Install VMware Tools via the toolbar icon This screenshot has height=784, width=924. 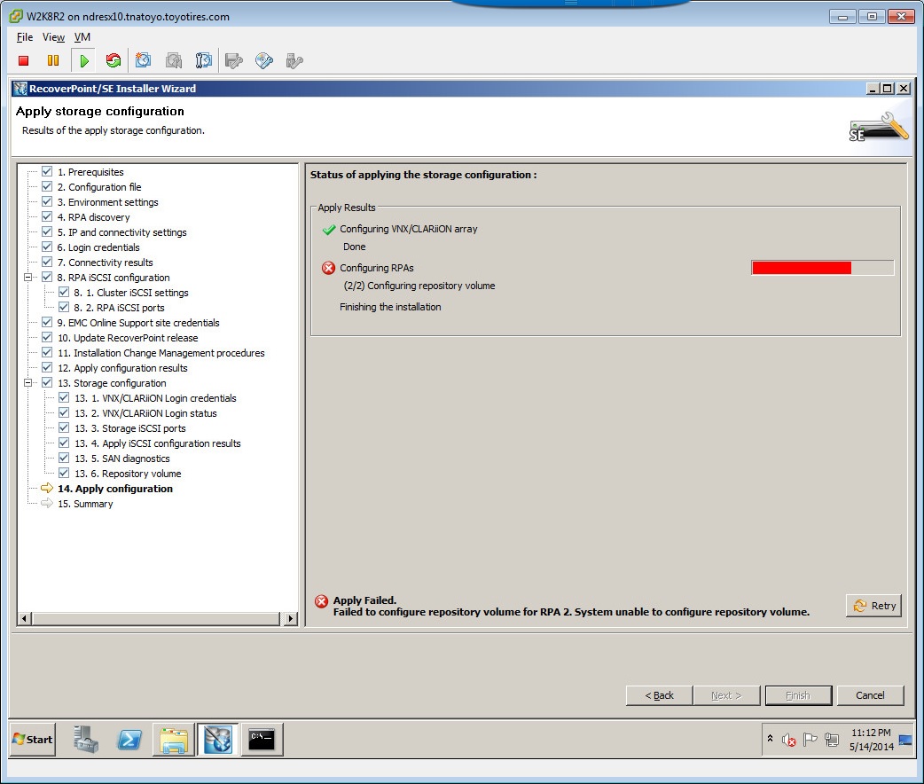tap(262, 60)
